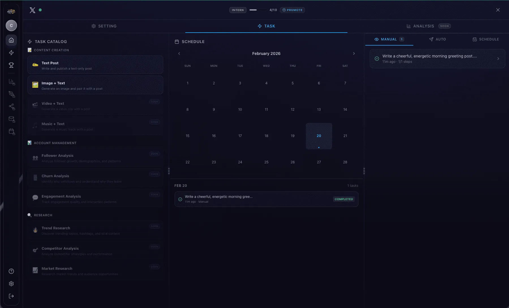Go to next month with right calendar chevron
Screen dimensions: 509x308
pos(354,53)
